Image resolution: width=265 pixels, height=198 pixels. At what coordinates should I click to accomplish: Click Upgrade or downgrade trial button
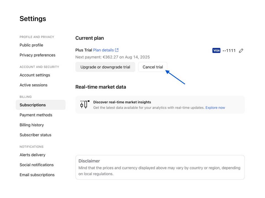(105, 67)
